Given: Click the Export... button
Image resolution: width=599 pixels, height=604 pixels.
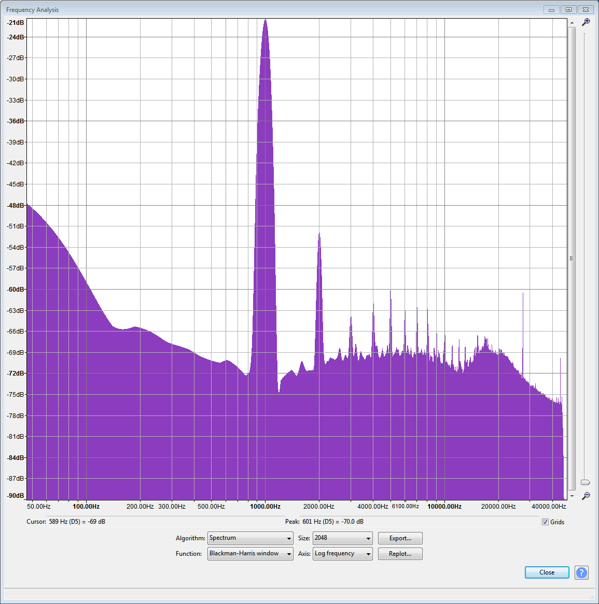Looking at the screenshot, I should click(400, 538).
